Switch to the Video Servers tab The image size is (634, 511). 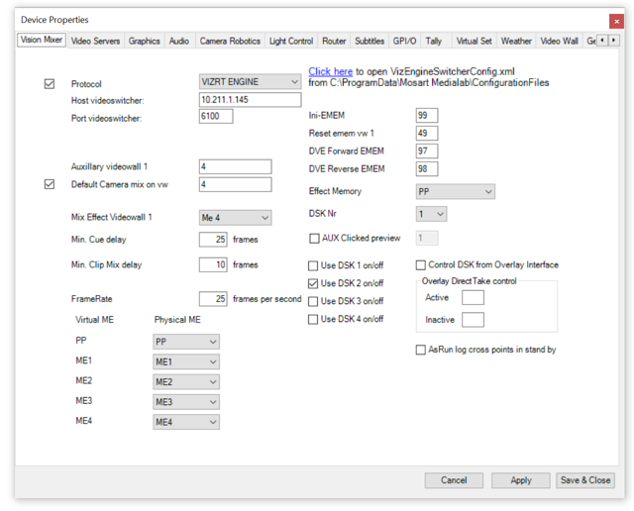coord(95,41)
